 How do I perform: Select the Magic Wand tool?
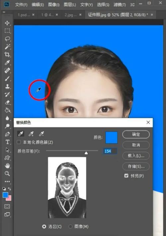click(x=7, y=47)
